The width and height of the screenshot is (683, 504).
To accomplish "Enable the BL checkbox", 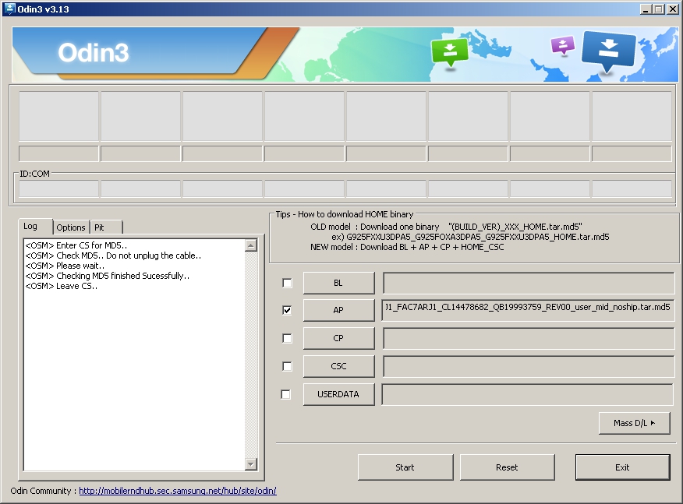I will [287, 284].
